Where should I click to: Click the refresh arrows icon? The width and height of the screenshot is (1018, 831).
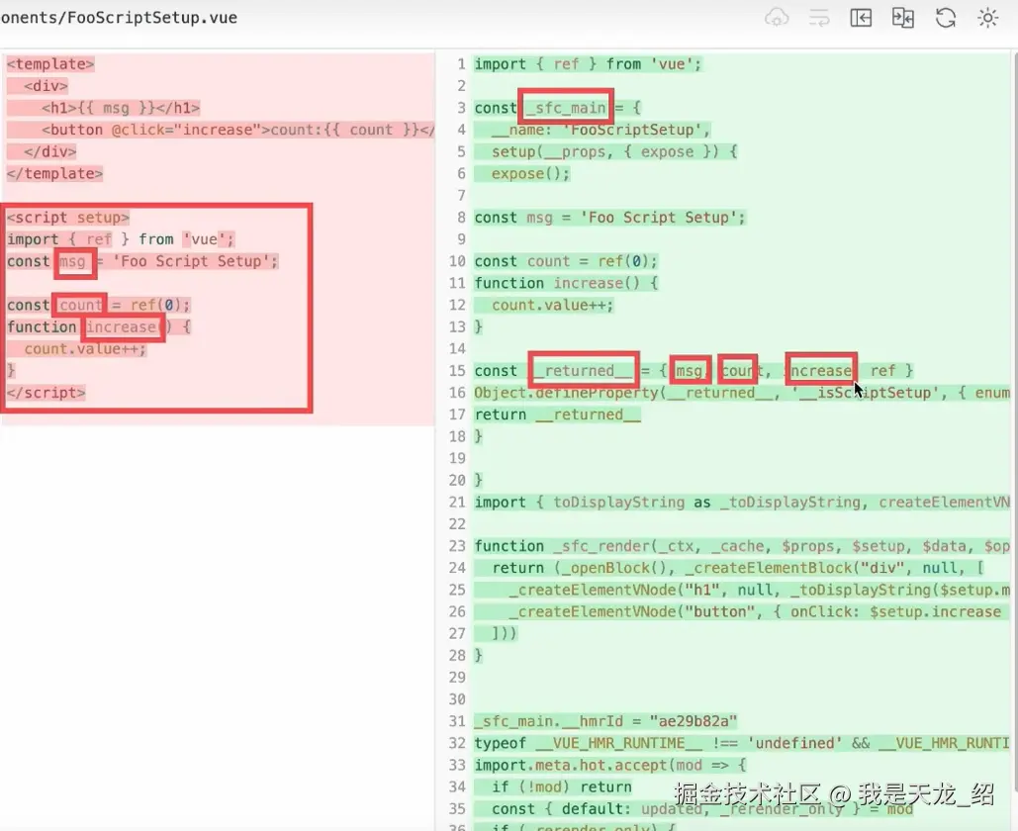[x=946, y=18]
